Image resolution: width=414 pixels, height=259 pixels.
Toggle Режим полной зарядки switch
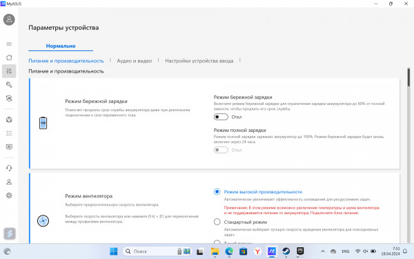click(x=221, y=150)
